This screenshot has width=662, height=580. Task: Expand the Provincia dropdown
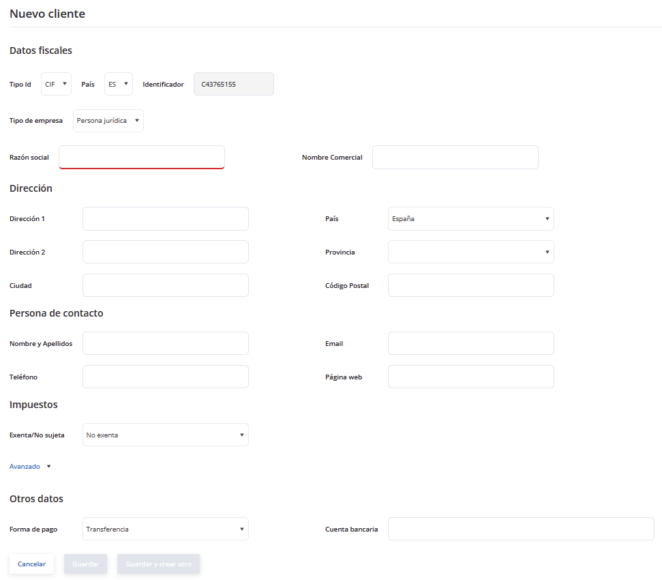[470, 252]
